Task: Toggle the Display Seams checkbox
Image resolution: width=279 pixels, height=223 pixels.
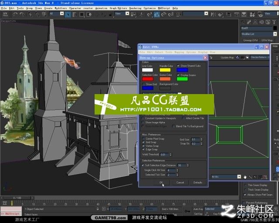Action: 178,75
